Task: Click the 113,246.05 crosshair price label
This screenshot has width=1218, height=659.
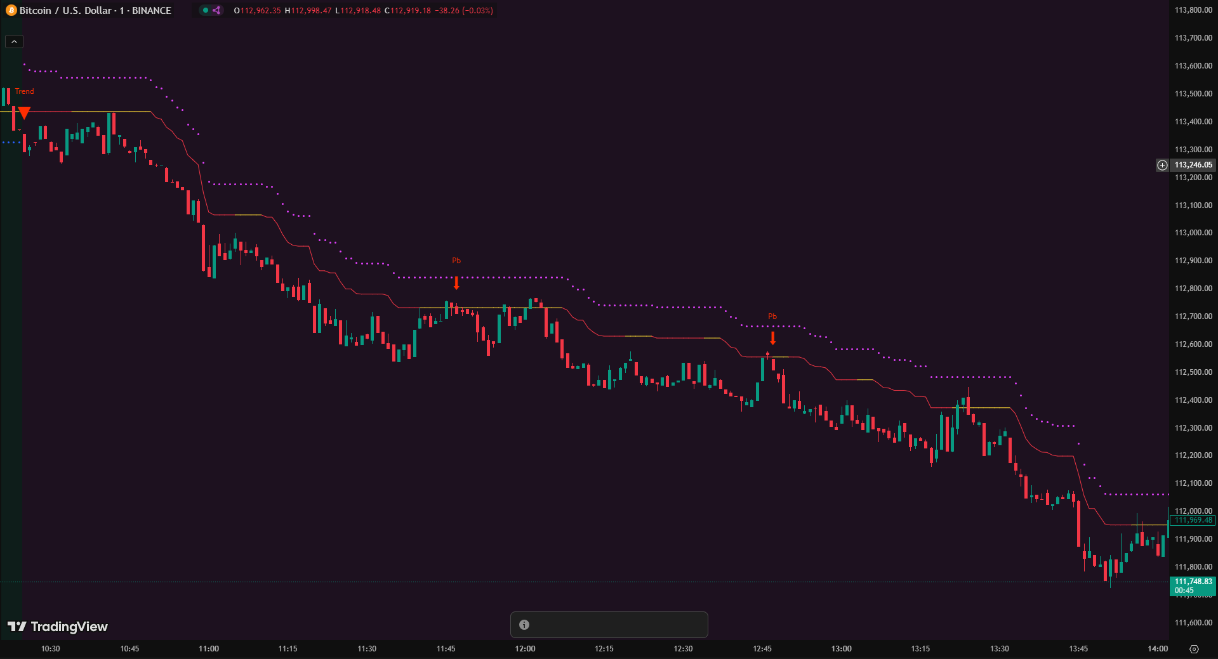Action: click(1193, 165)
